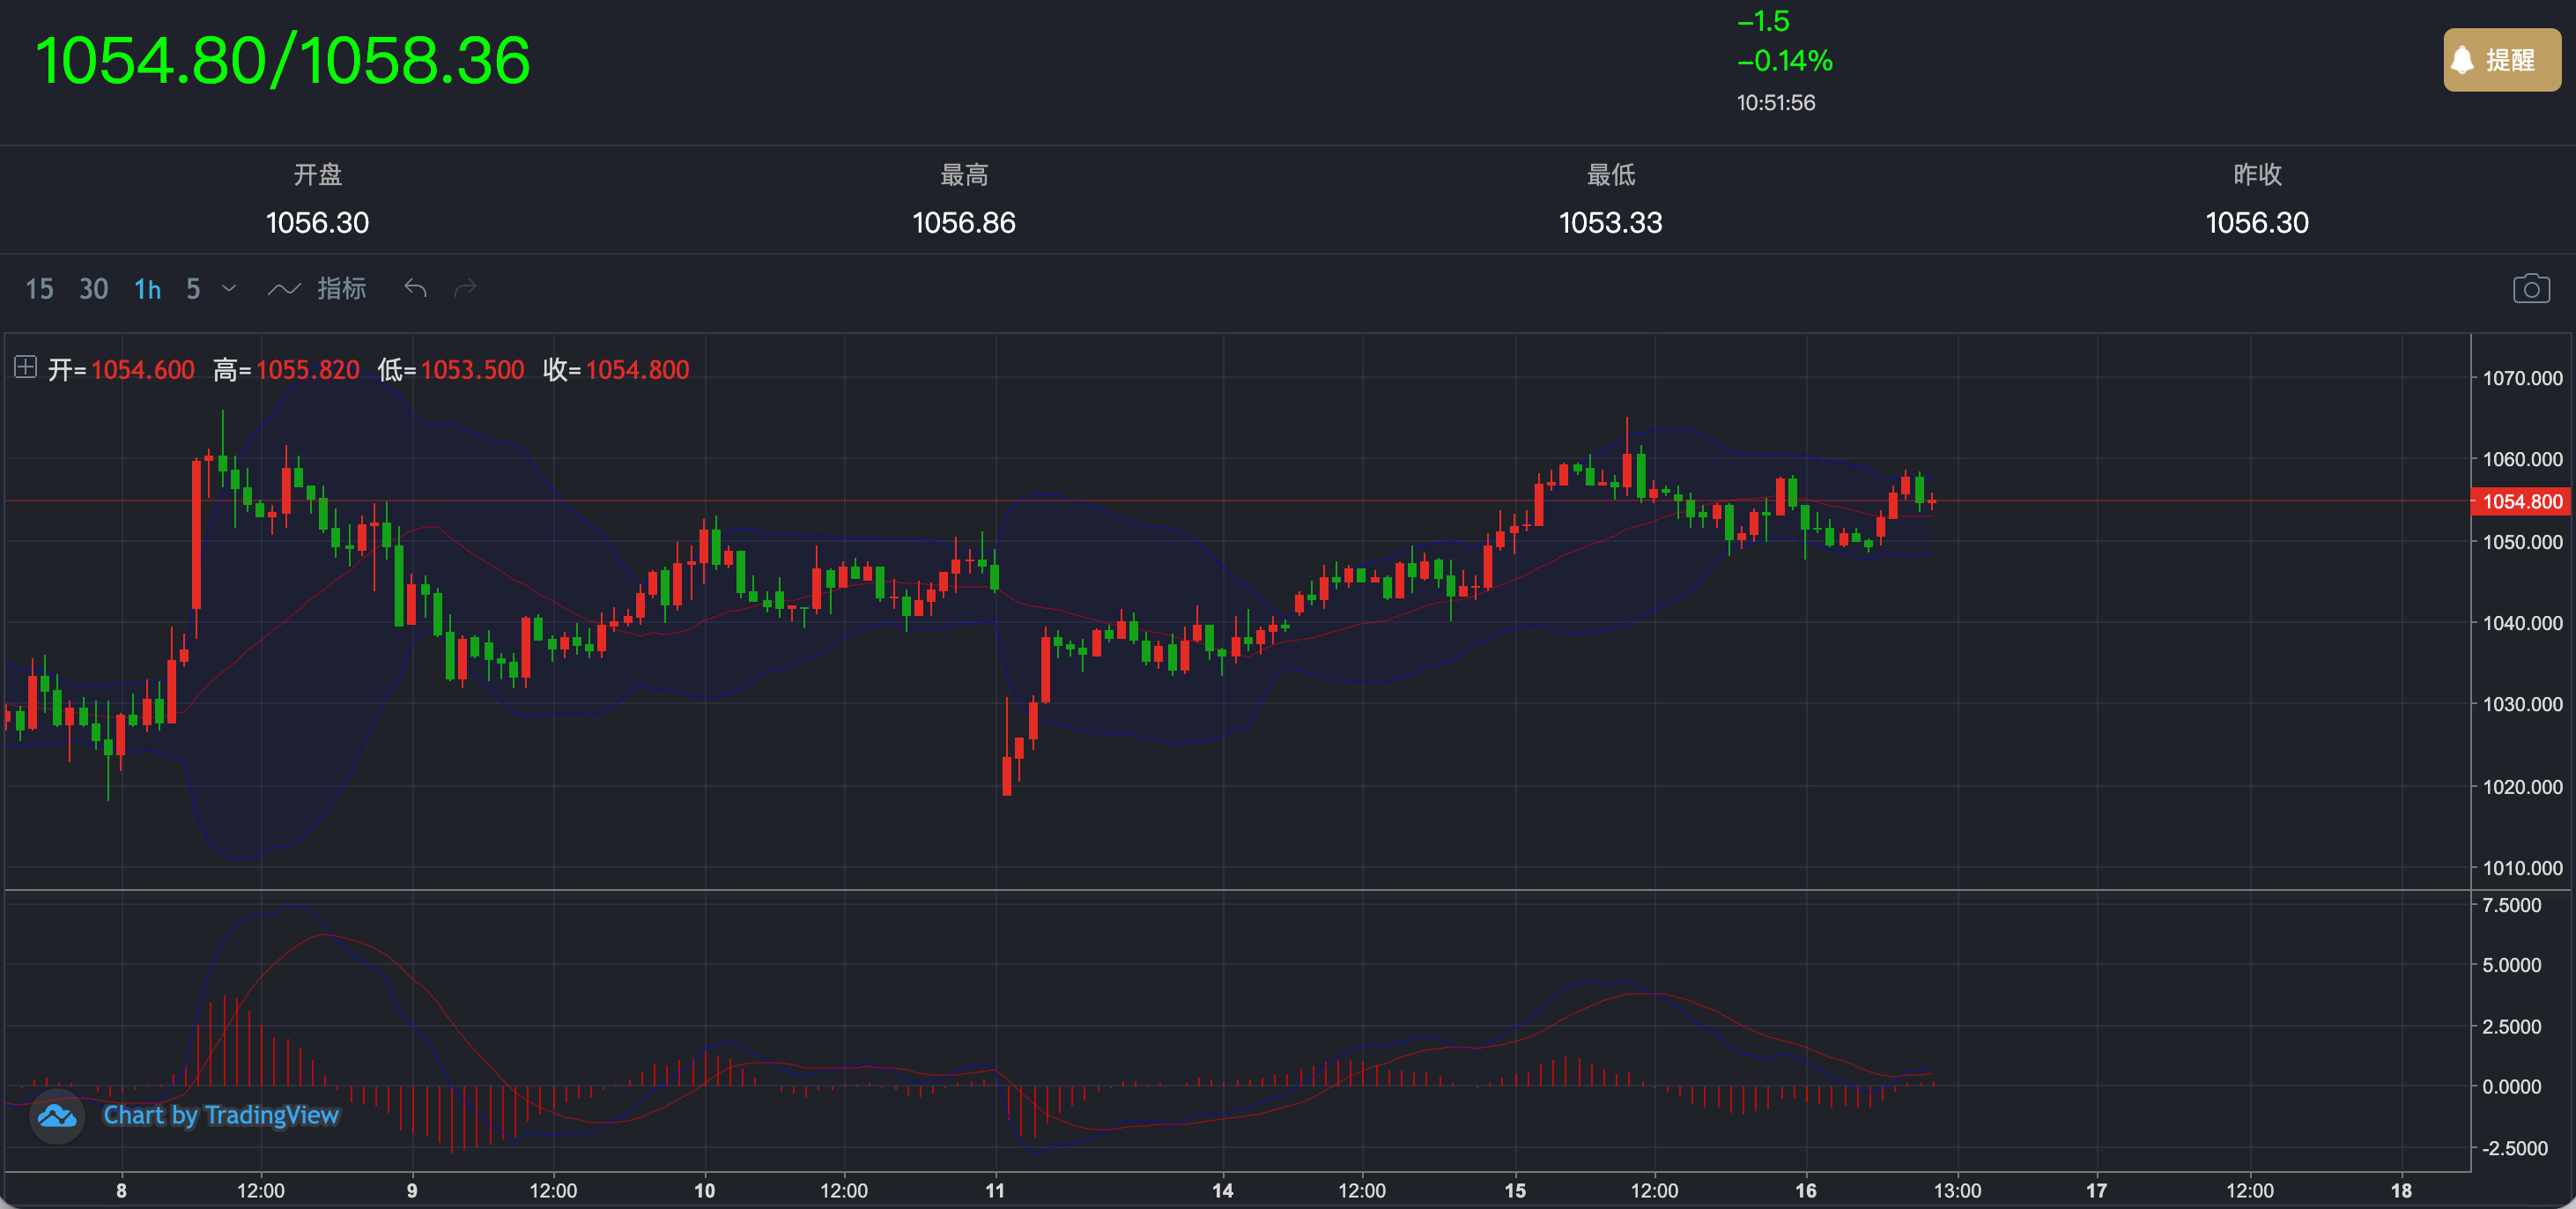Select the 30 minute timeframe
Image resolution: width=2576 pixels, height=1209 pixels.
tap(93, 289)
